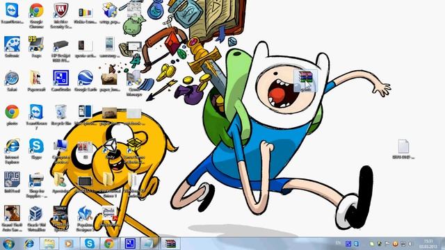This screenshot has height=250, width=445.
Task: Select the blue-and-black phones image icon
Action: click(x=85, y=111)
